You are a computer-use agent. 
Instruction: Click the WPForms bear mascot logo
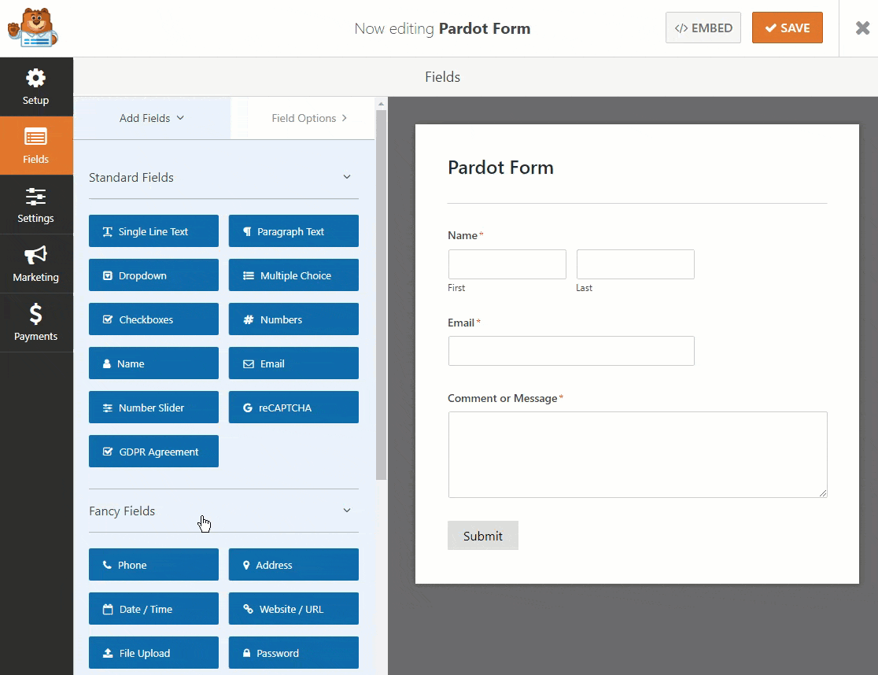coord(33,28)
